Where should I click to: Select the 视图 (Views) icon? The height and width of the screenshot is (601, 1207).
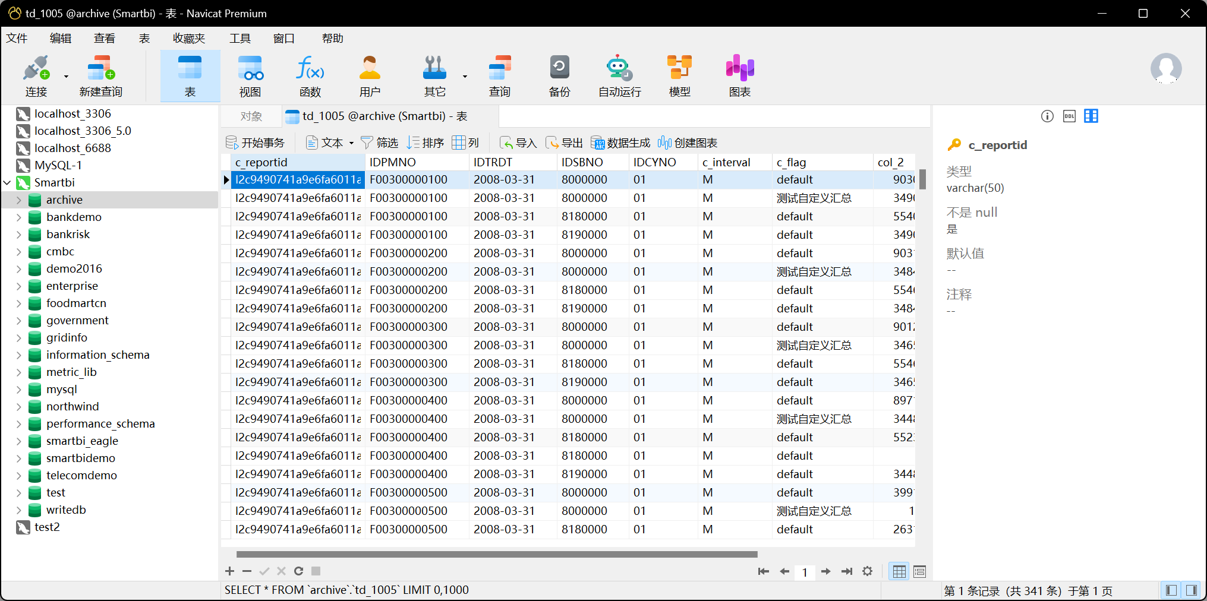coord(250,74)
